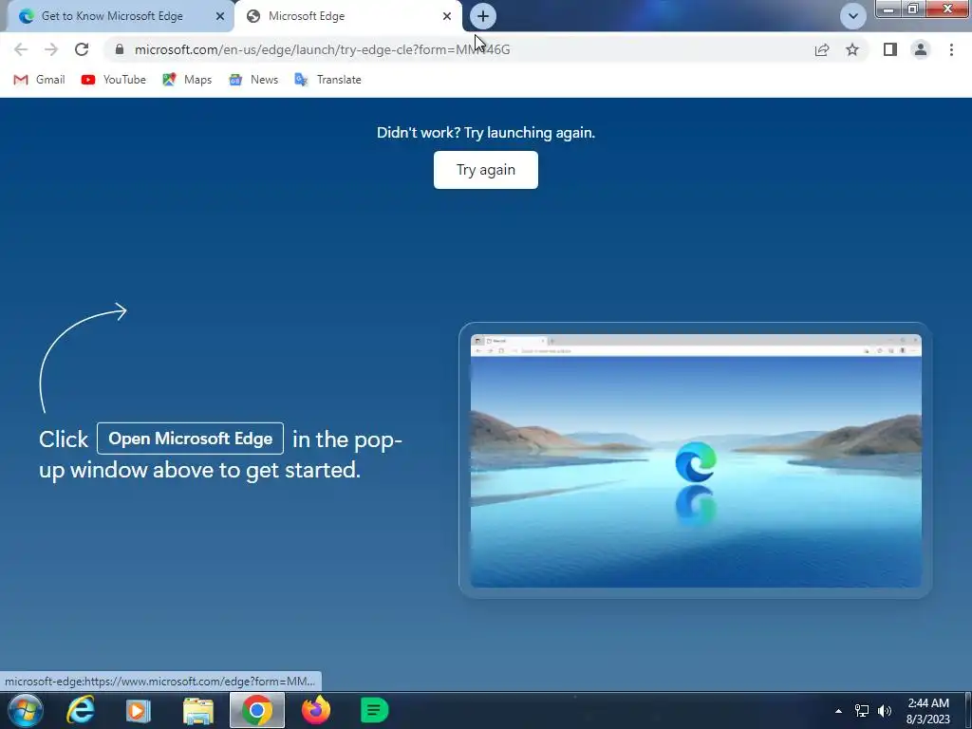This screenshot has width=972, height=729.
Task: Close the Microsoft Edge tab
Action: (447, 16)
